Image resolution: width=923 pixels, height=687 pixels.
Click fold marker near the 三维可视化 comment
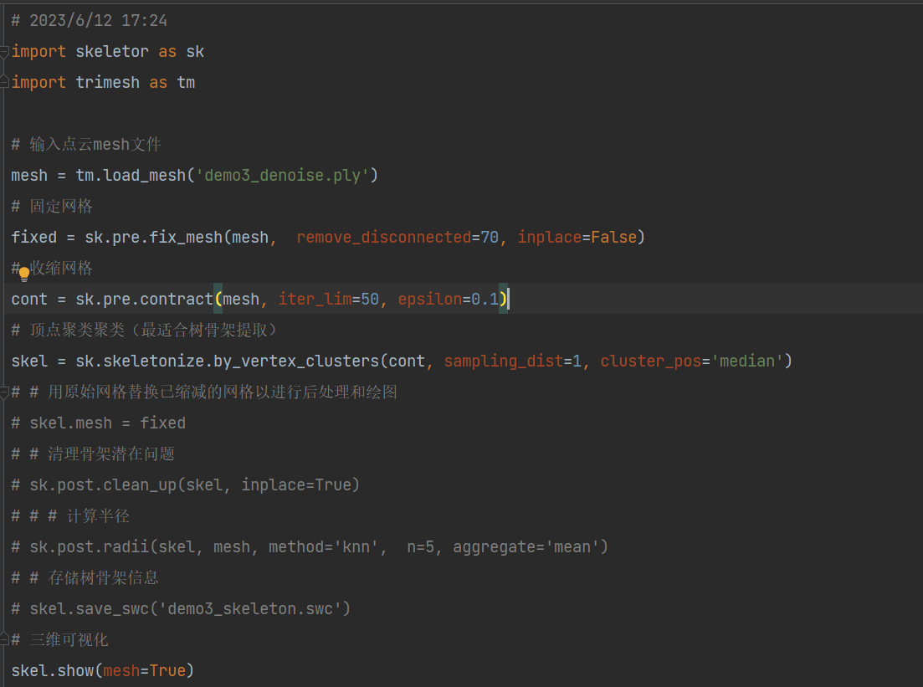[4, 638]
